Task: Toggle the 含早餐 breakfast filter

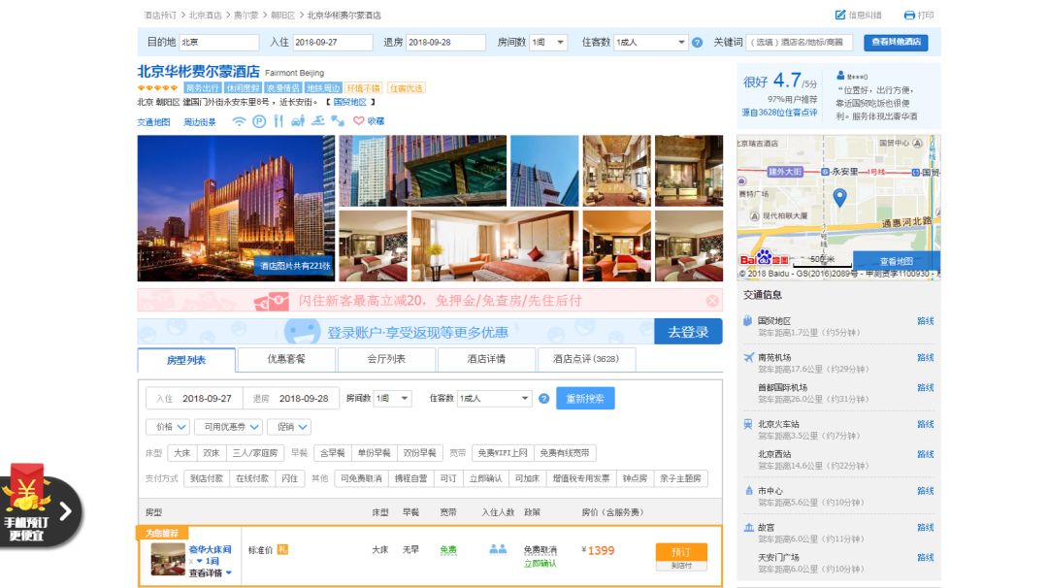Action: (332, 453)
